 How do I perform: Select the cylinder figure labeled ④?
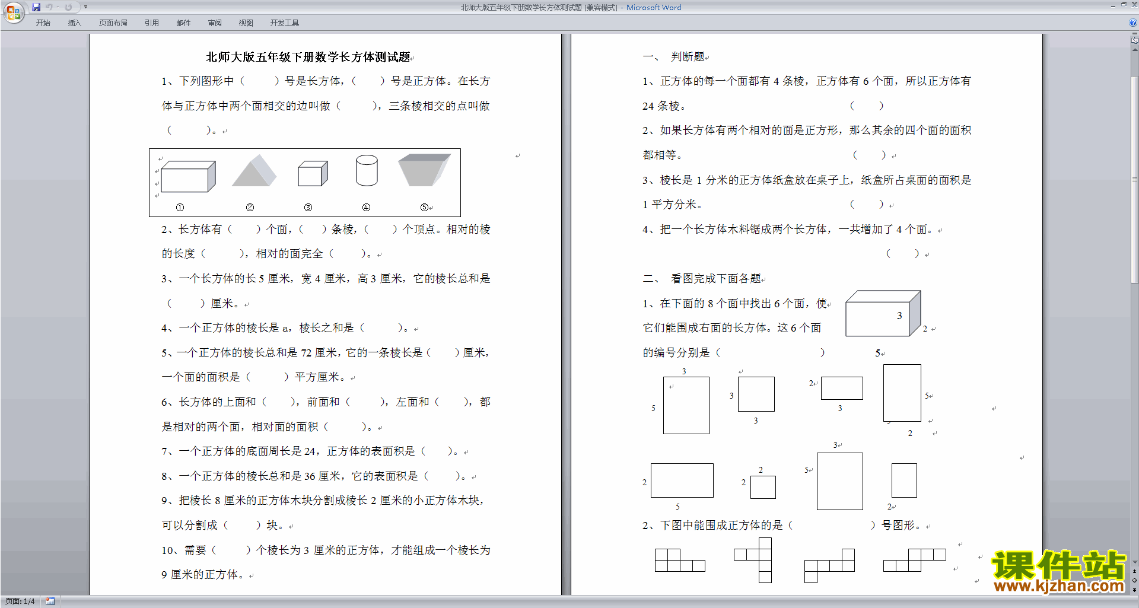click(367, 171)
